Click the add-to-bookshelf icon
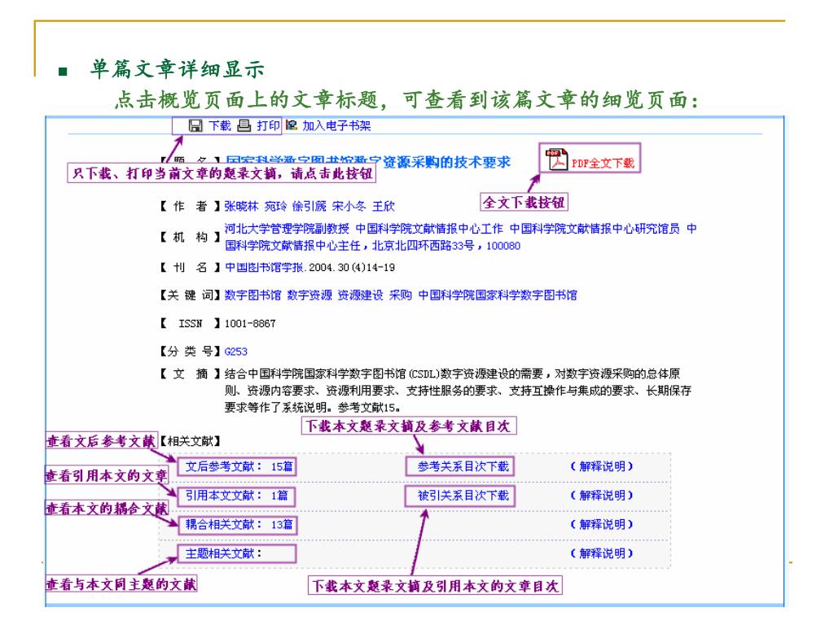 [292, 125]
